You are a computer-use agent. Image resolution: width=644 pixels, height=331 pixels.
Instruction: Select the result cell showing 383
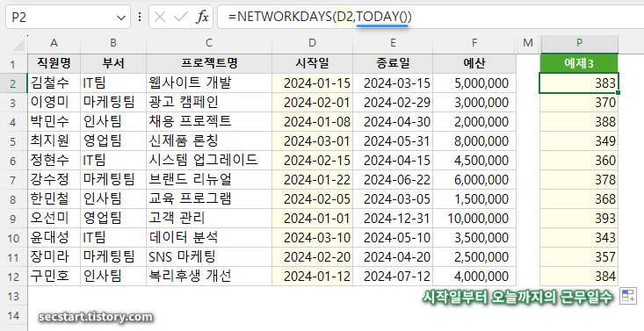point(579,83)
